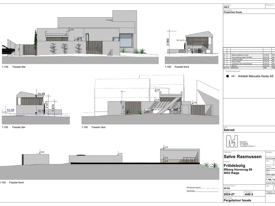Viewport: 275px width, 206px height.
Task: Click the 'Nytt terreng' legend entry
Action: [191, 191]
